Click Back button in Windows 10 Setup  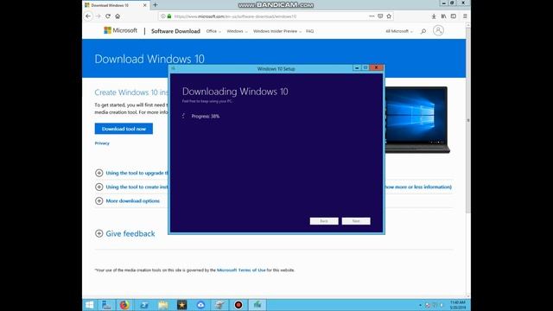tap(324, 221)
